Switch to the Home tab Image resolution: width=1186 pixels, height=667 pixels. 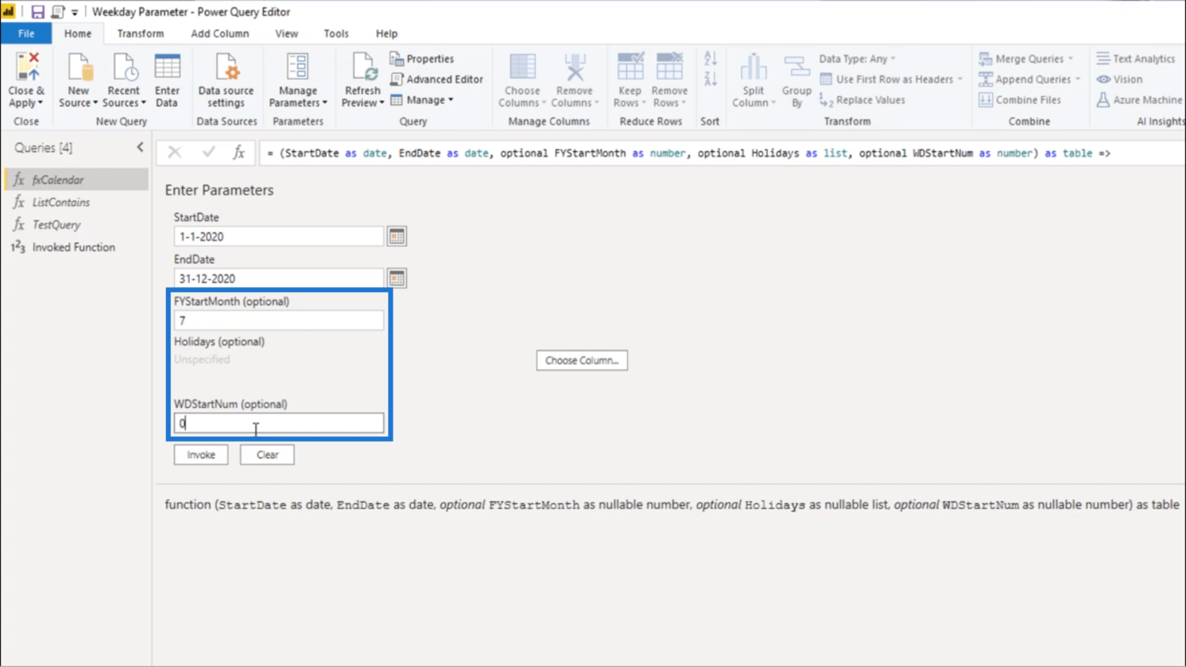pos(78,33)
